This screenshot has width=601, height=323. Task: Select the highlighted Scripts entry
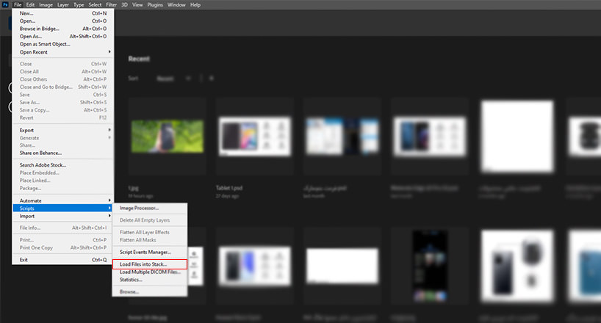[63, 208]
